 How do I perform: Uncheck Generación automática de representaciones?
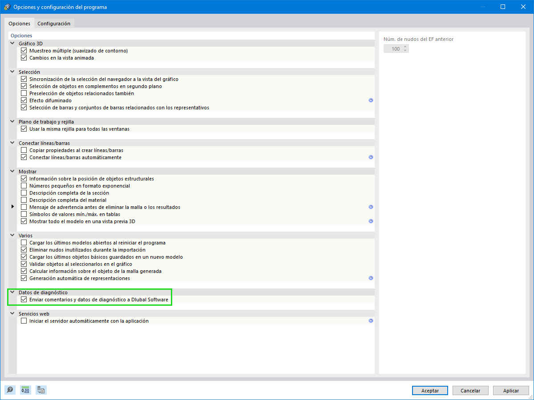tap(24, 278)
